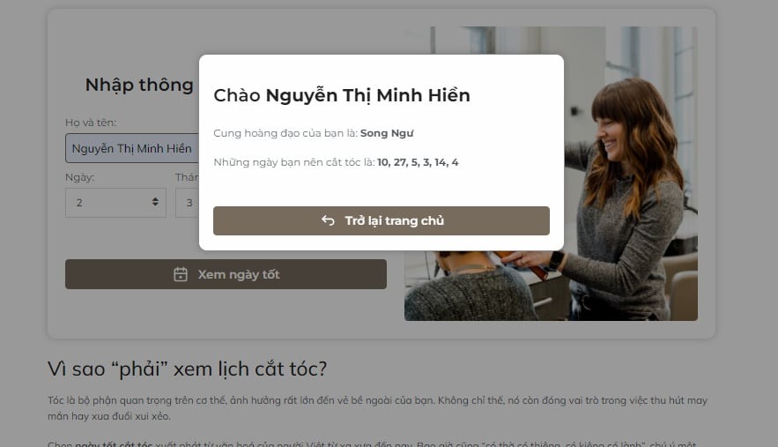Click the haircut dates 10, 27, 5, 3, 14, 4
778x447 pixels.
click(x=418, y=162)
